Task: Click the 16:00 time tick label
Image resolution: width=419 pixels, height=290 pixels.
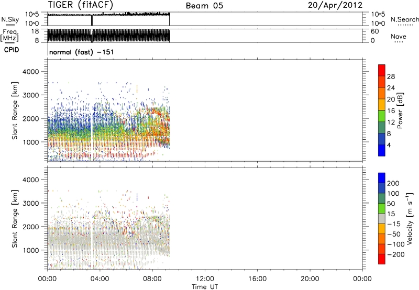Action: click(x=257, y=279)
